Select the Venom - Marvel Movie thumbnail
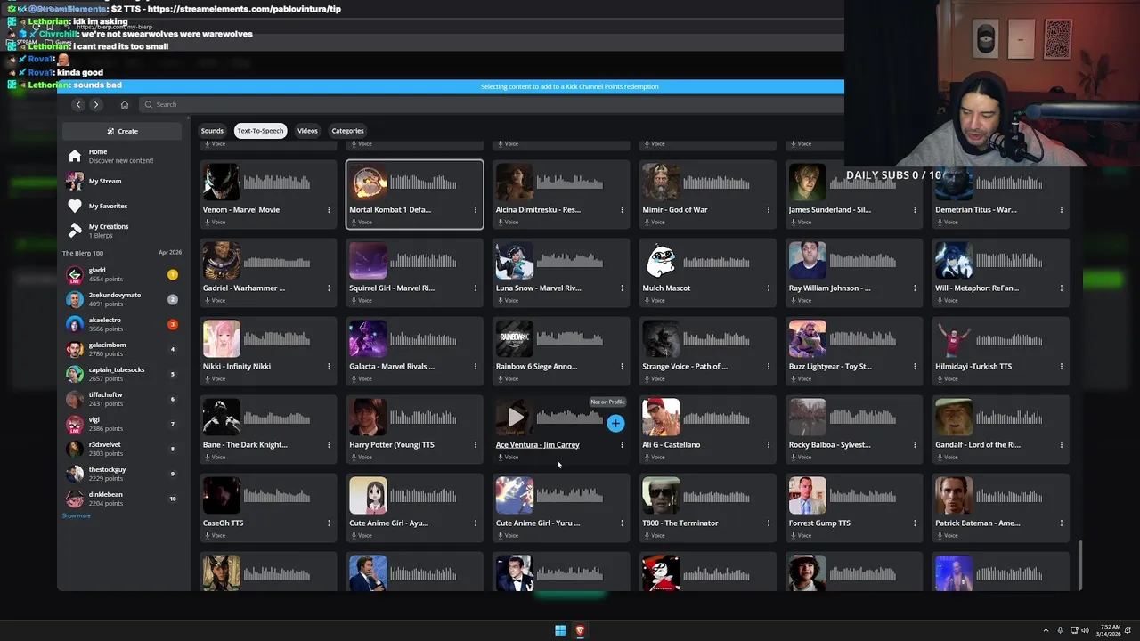This screenshot has height=641, width=1140. pyautogui.click(x=222, y=183)
